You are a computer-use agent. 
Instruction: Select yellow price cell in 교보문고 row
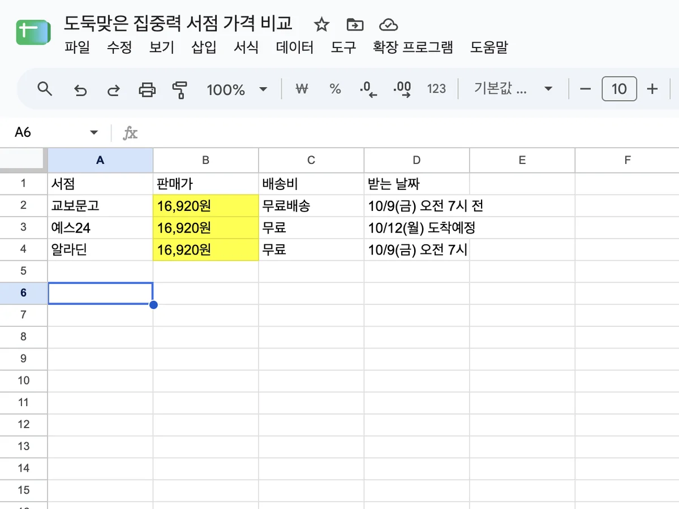206,205
